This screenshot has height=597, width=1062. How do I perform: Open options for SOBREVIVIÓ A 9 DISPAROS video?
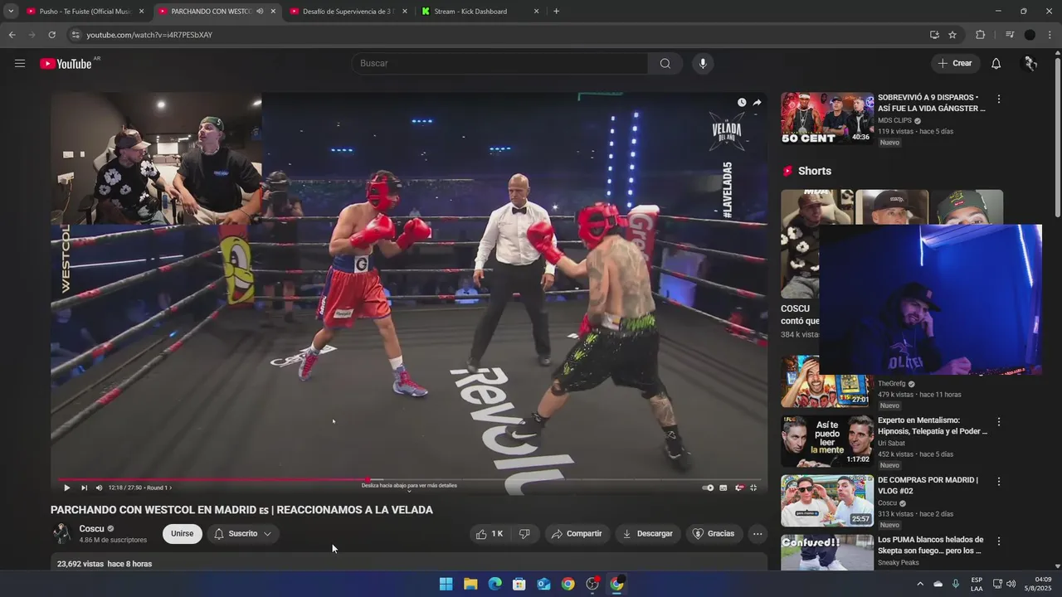coord(999,99)
